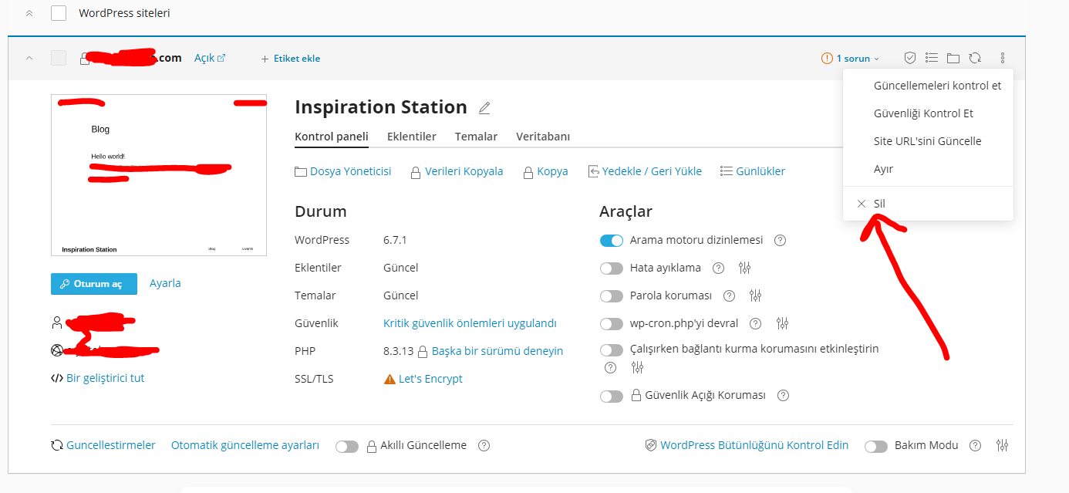Open settings sliders for wp-cron.php'yi devral

click(782, 323)
